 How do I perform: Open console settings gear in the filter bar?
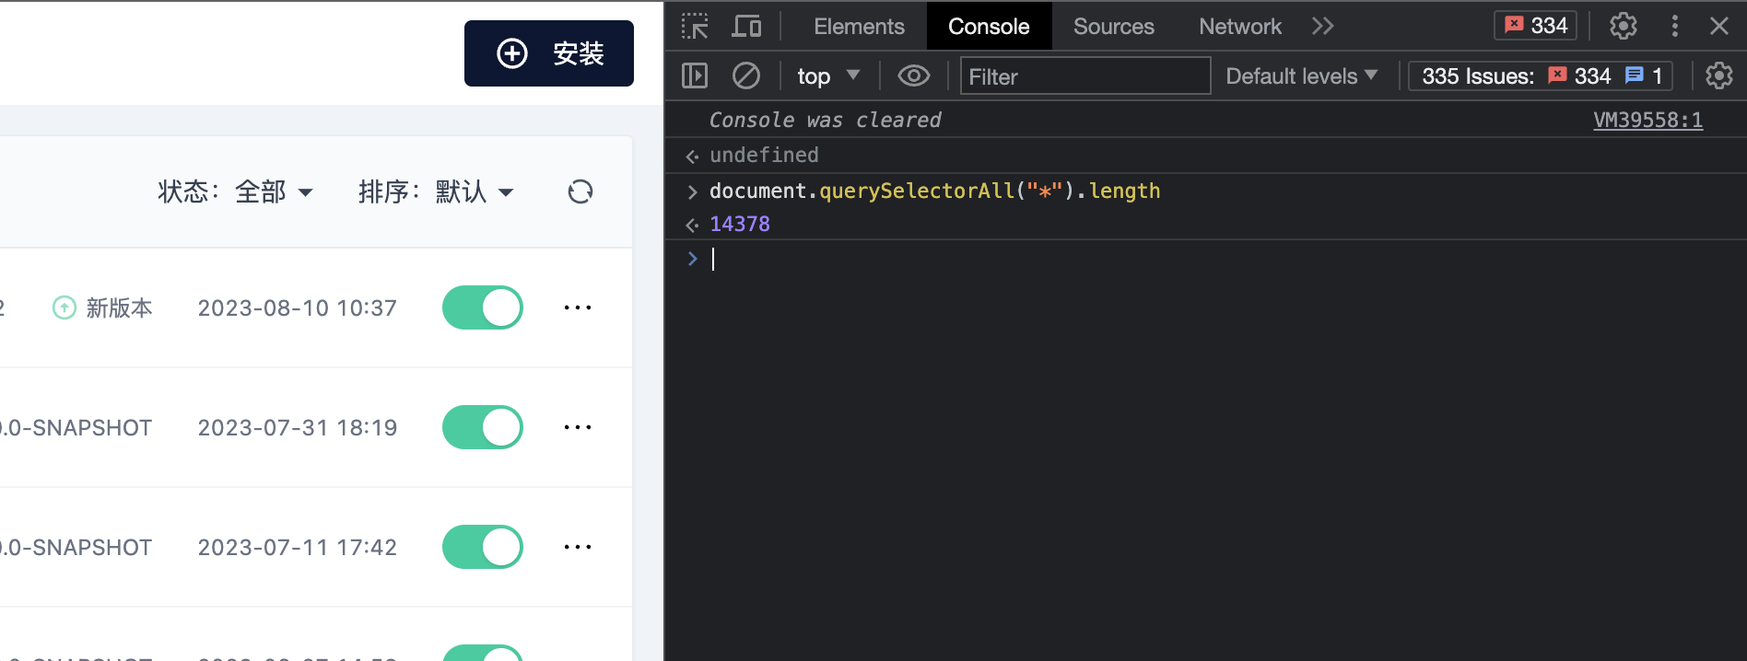(x=1719, y=75)
